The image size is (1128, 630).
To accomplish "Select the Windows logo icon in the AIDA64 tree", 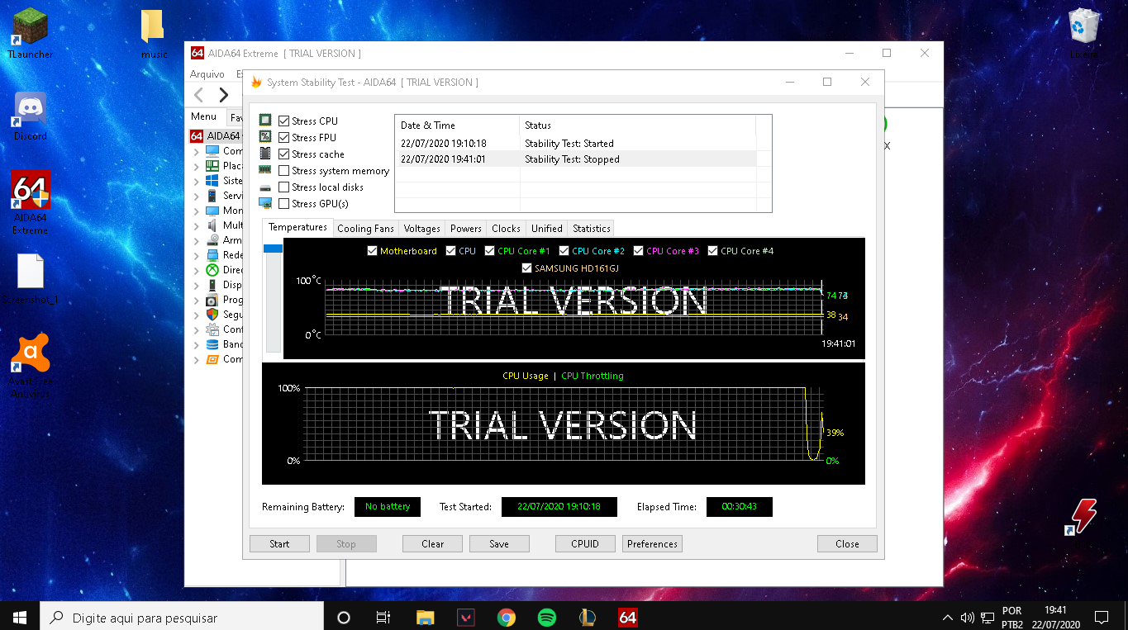I will pos(212,181).
